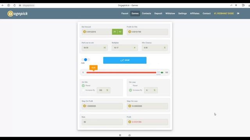
Task: Click the Win Chance input field
Action: tap(155, 47)
